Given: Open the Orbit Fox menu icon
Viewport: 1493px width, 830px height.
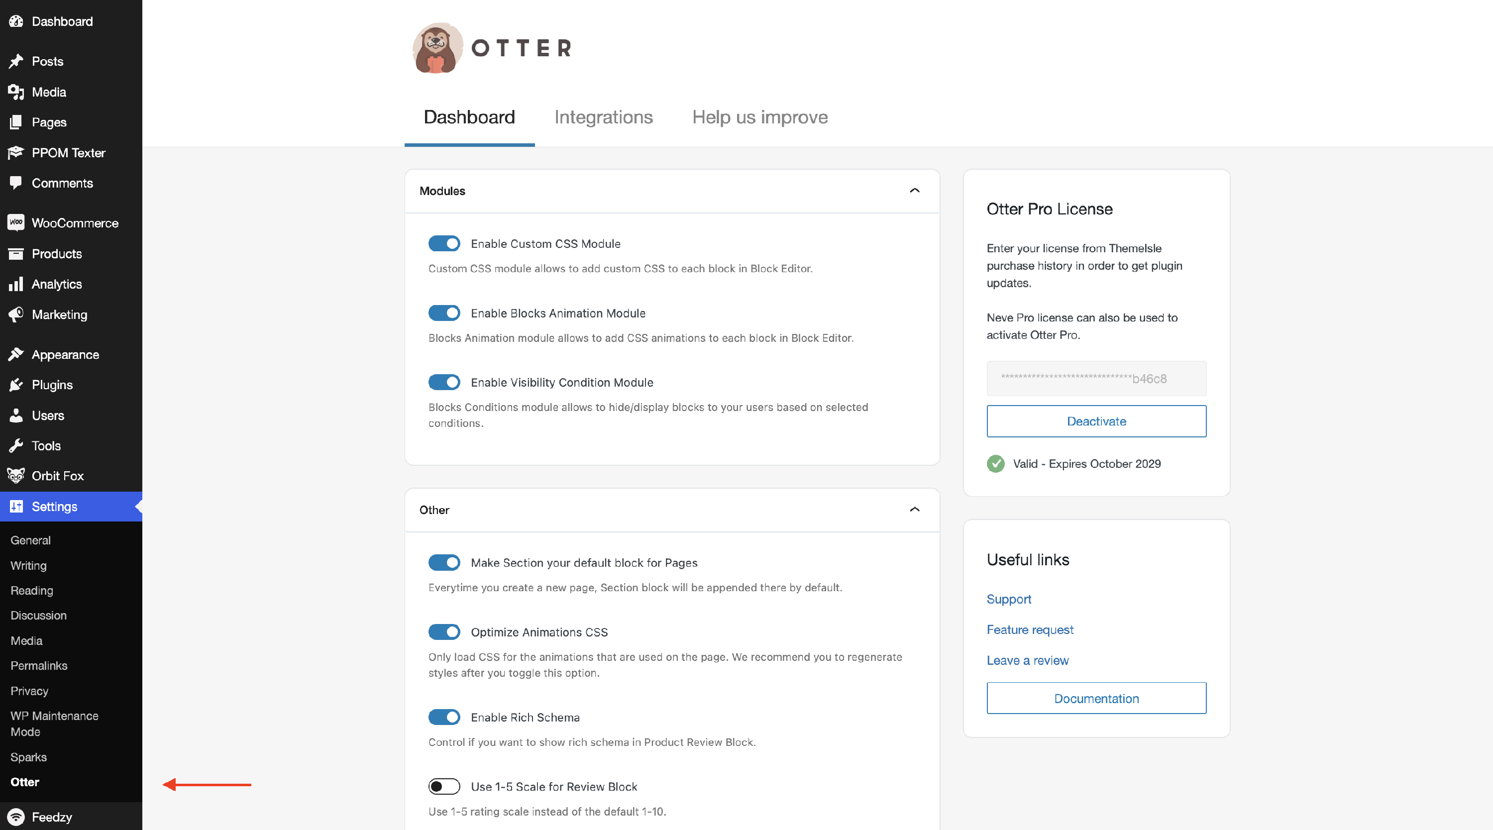Looking at the screenshot, I should pos(15,476).
